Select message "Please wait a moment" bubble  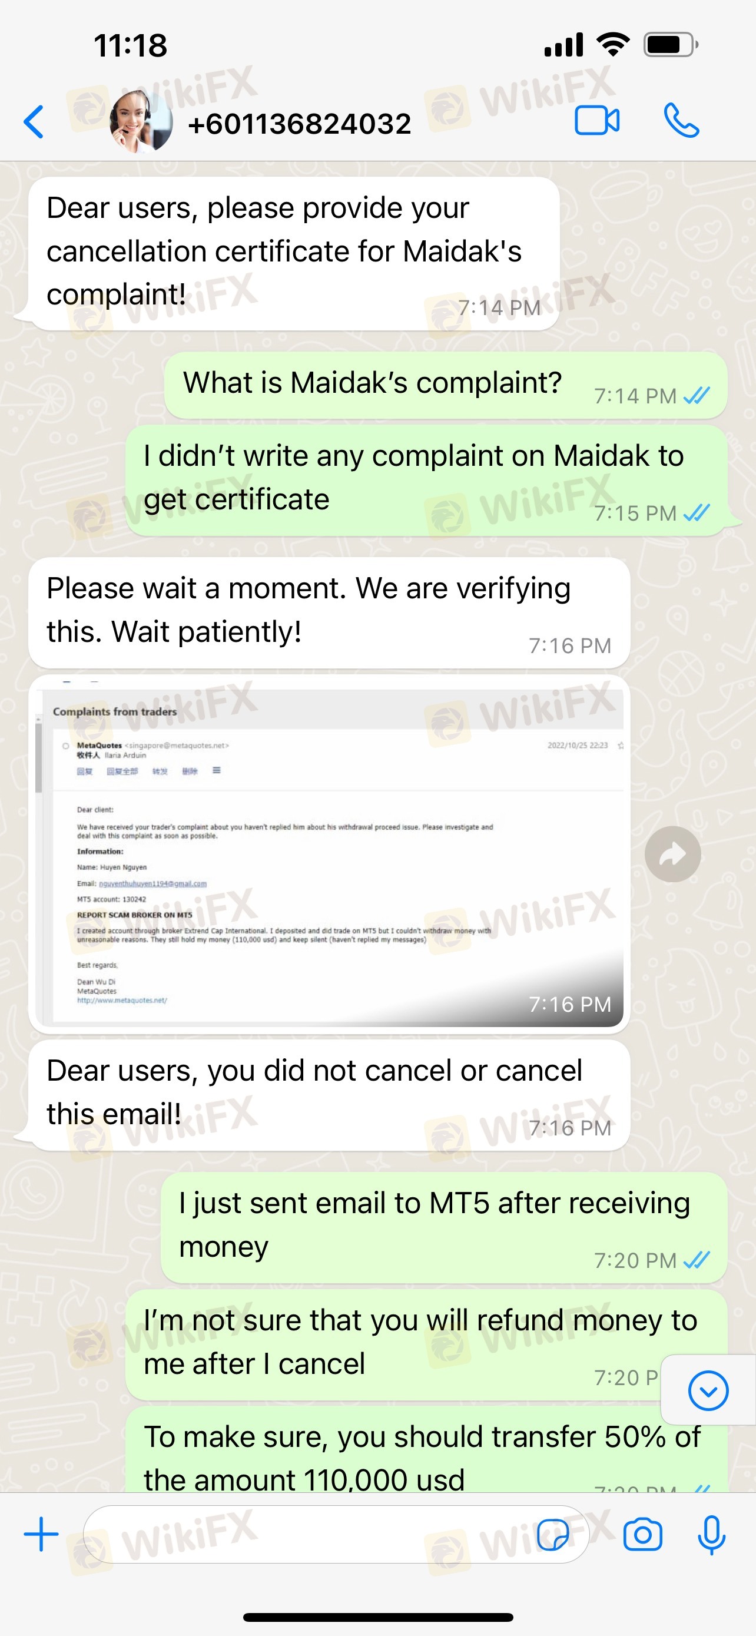[329, 613]
